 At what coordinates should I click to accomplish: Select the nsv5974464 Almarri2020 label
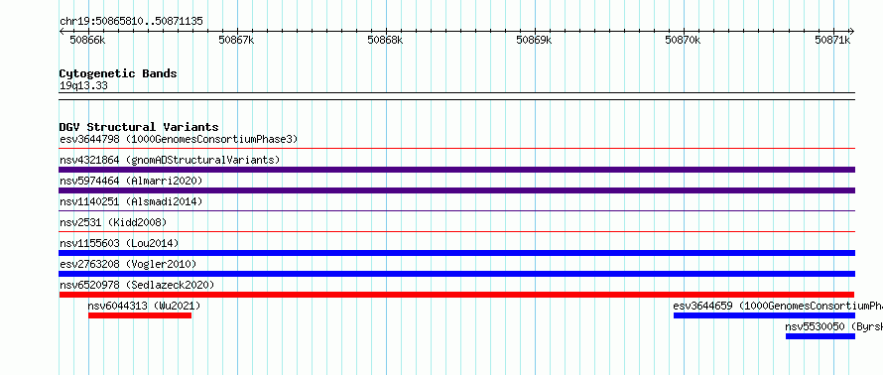131,181
